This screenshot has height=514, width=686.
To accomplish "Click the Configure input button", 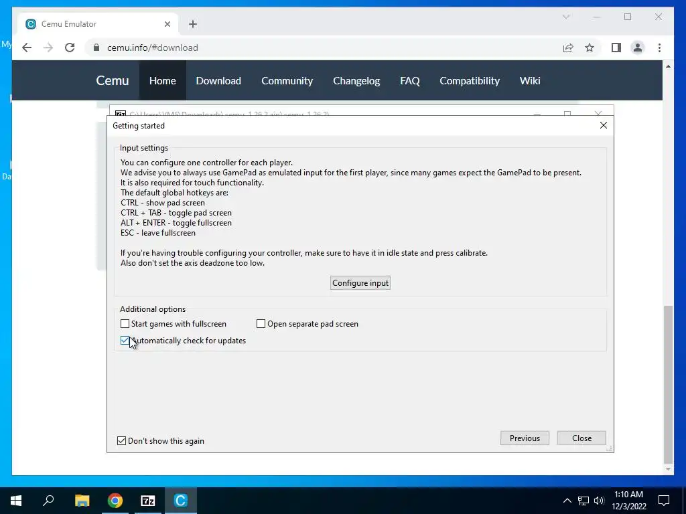I will 360,283.
